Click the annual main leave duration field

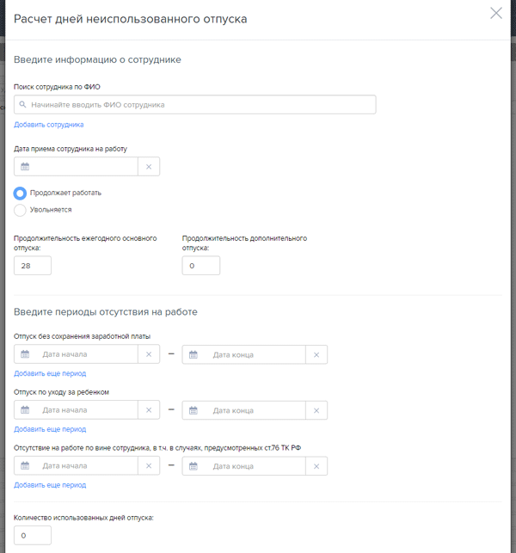coord(33,266)
